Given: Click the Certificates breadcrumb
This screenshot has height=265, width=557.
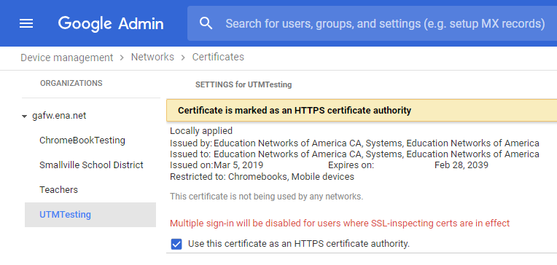Looking at the screenshot, I should click(218, 57).
